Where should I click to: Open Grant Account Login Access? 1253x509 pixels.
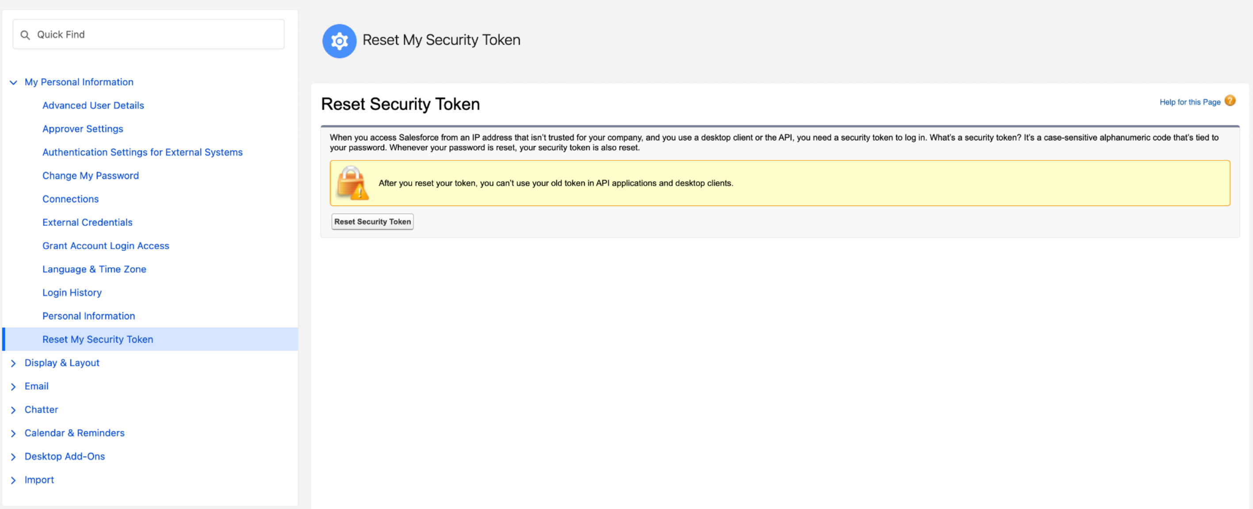[106, 246]
